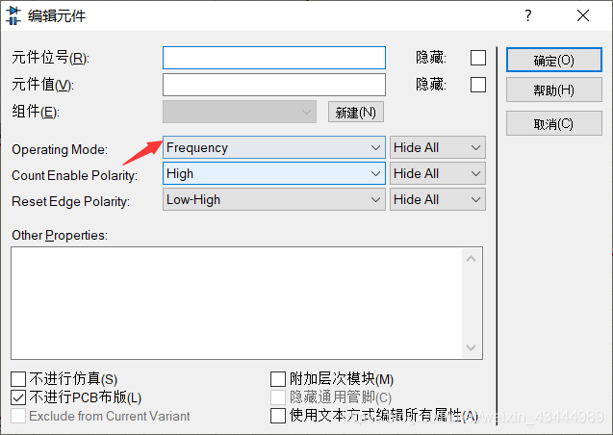Viewport: 613px width, 435px height.
Task: Close the 编辑元件 dialog
Action: [x=583, y=15]
